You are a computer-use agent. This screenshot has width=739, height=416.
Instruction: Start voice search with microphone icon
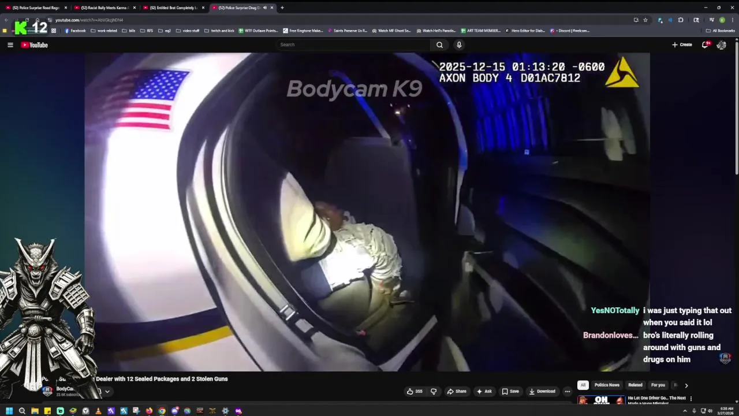point(459,44)
